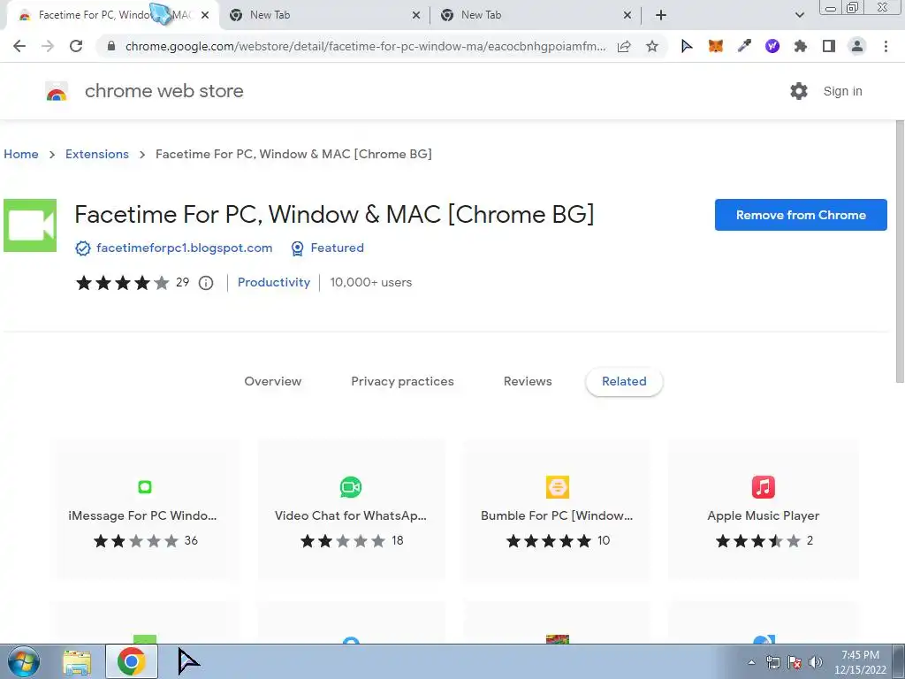Open the purple round extension icon
Image resolution: width=905 pixels, height=679 pixels.
[x=772, y=46]
